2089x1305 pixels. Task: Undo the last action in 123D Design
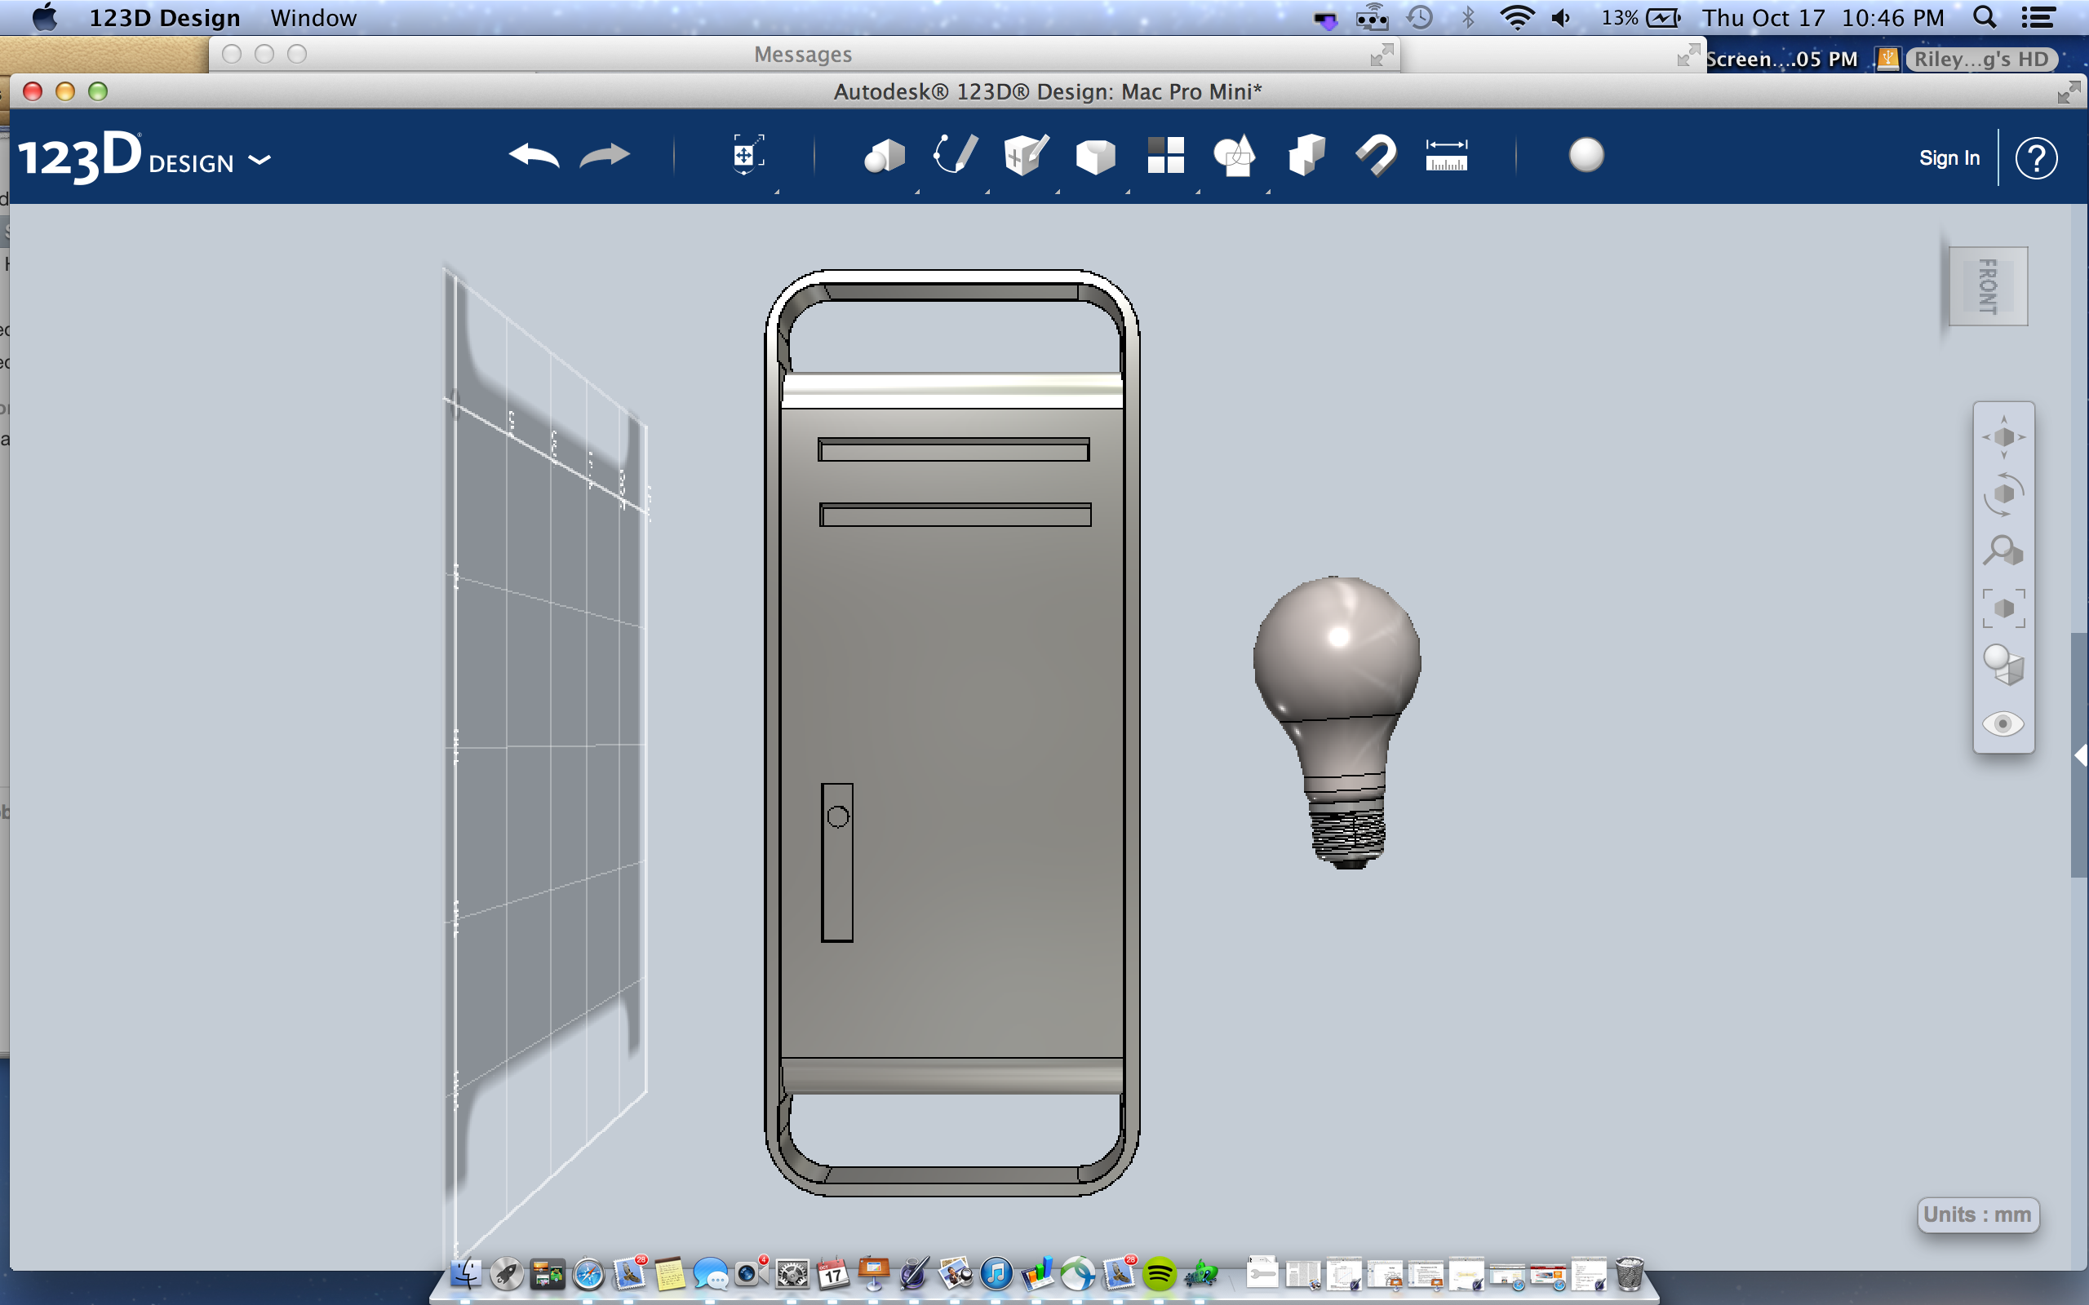pyautogui.click(x=534, y=157)
